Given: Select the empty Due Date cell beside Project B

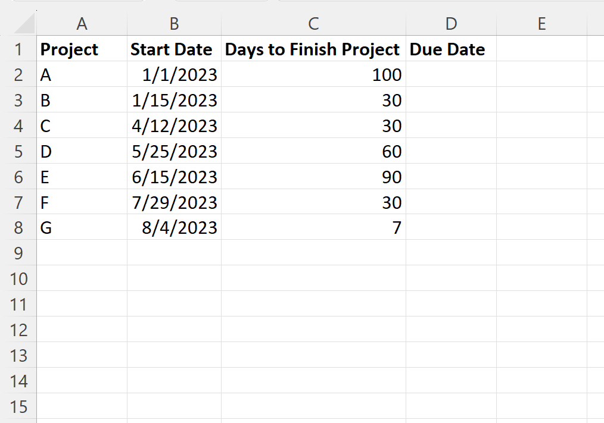Looking at the screenshot, I should click(x=450, y=100).
